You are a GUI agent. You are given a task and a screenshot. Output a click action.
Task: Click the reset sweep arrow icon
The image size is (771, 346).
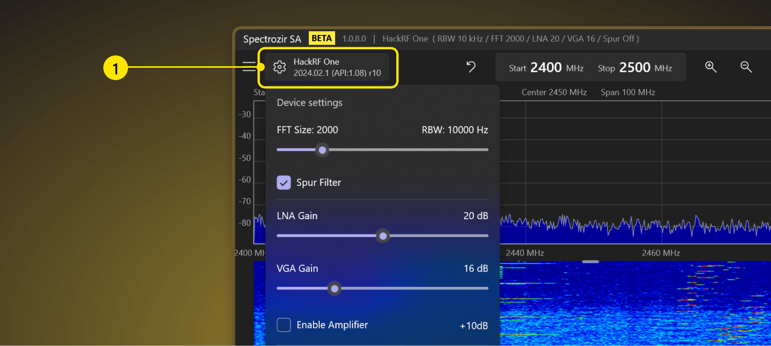click(x=471, y=67)
